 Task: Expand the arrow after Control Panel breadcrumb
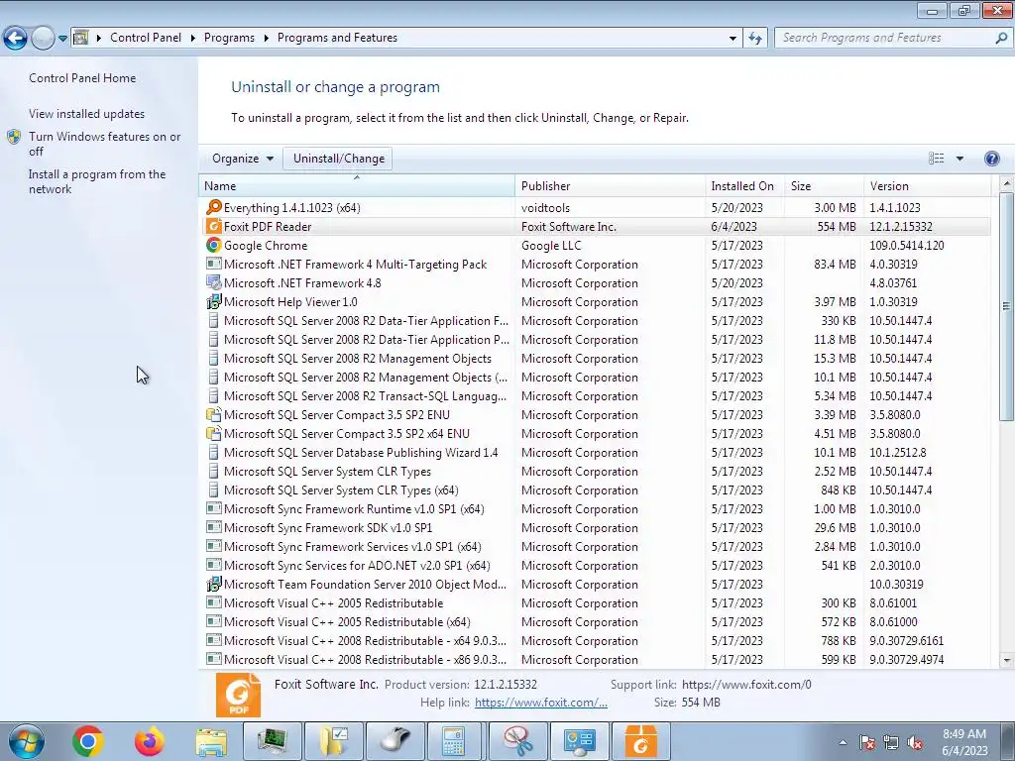(x=193, y=39)
